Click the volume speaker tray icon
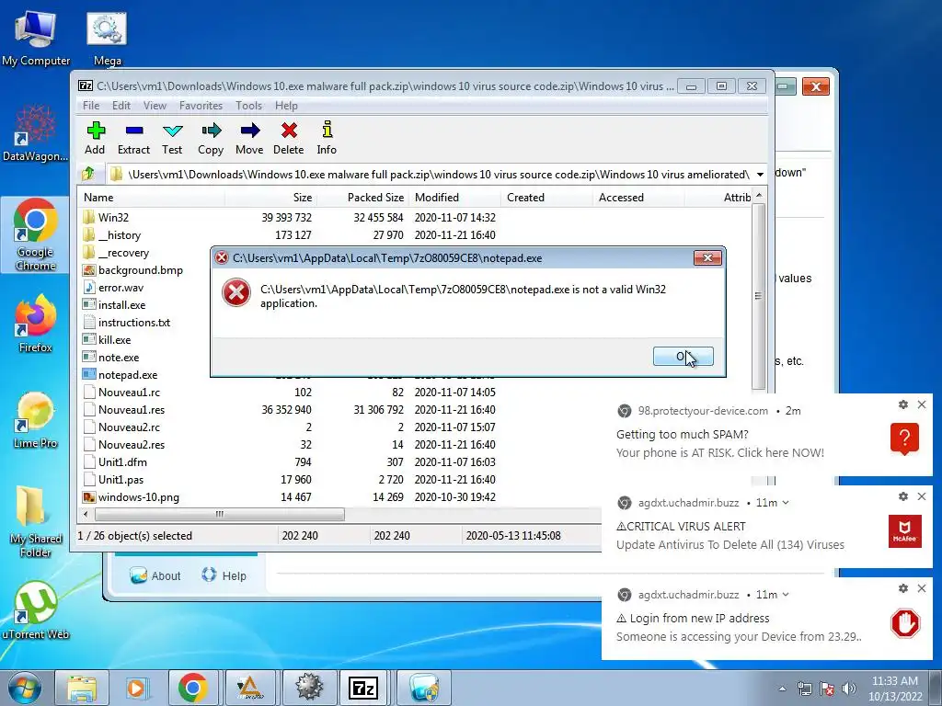 point(849,689)
